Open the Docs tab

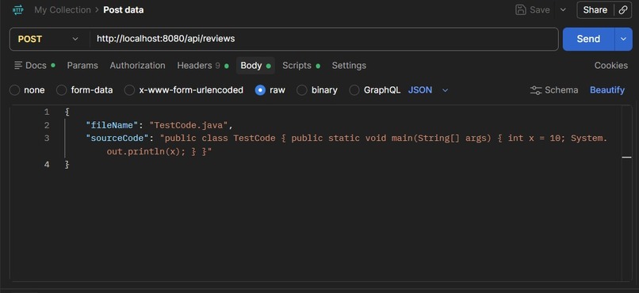click(x=35, y=65)
